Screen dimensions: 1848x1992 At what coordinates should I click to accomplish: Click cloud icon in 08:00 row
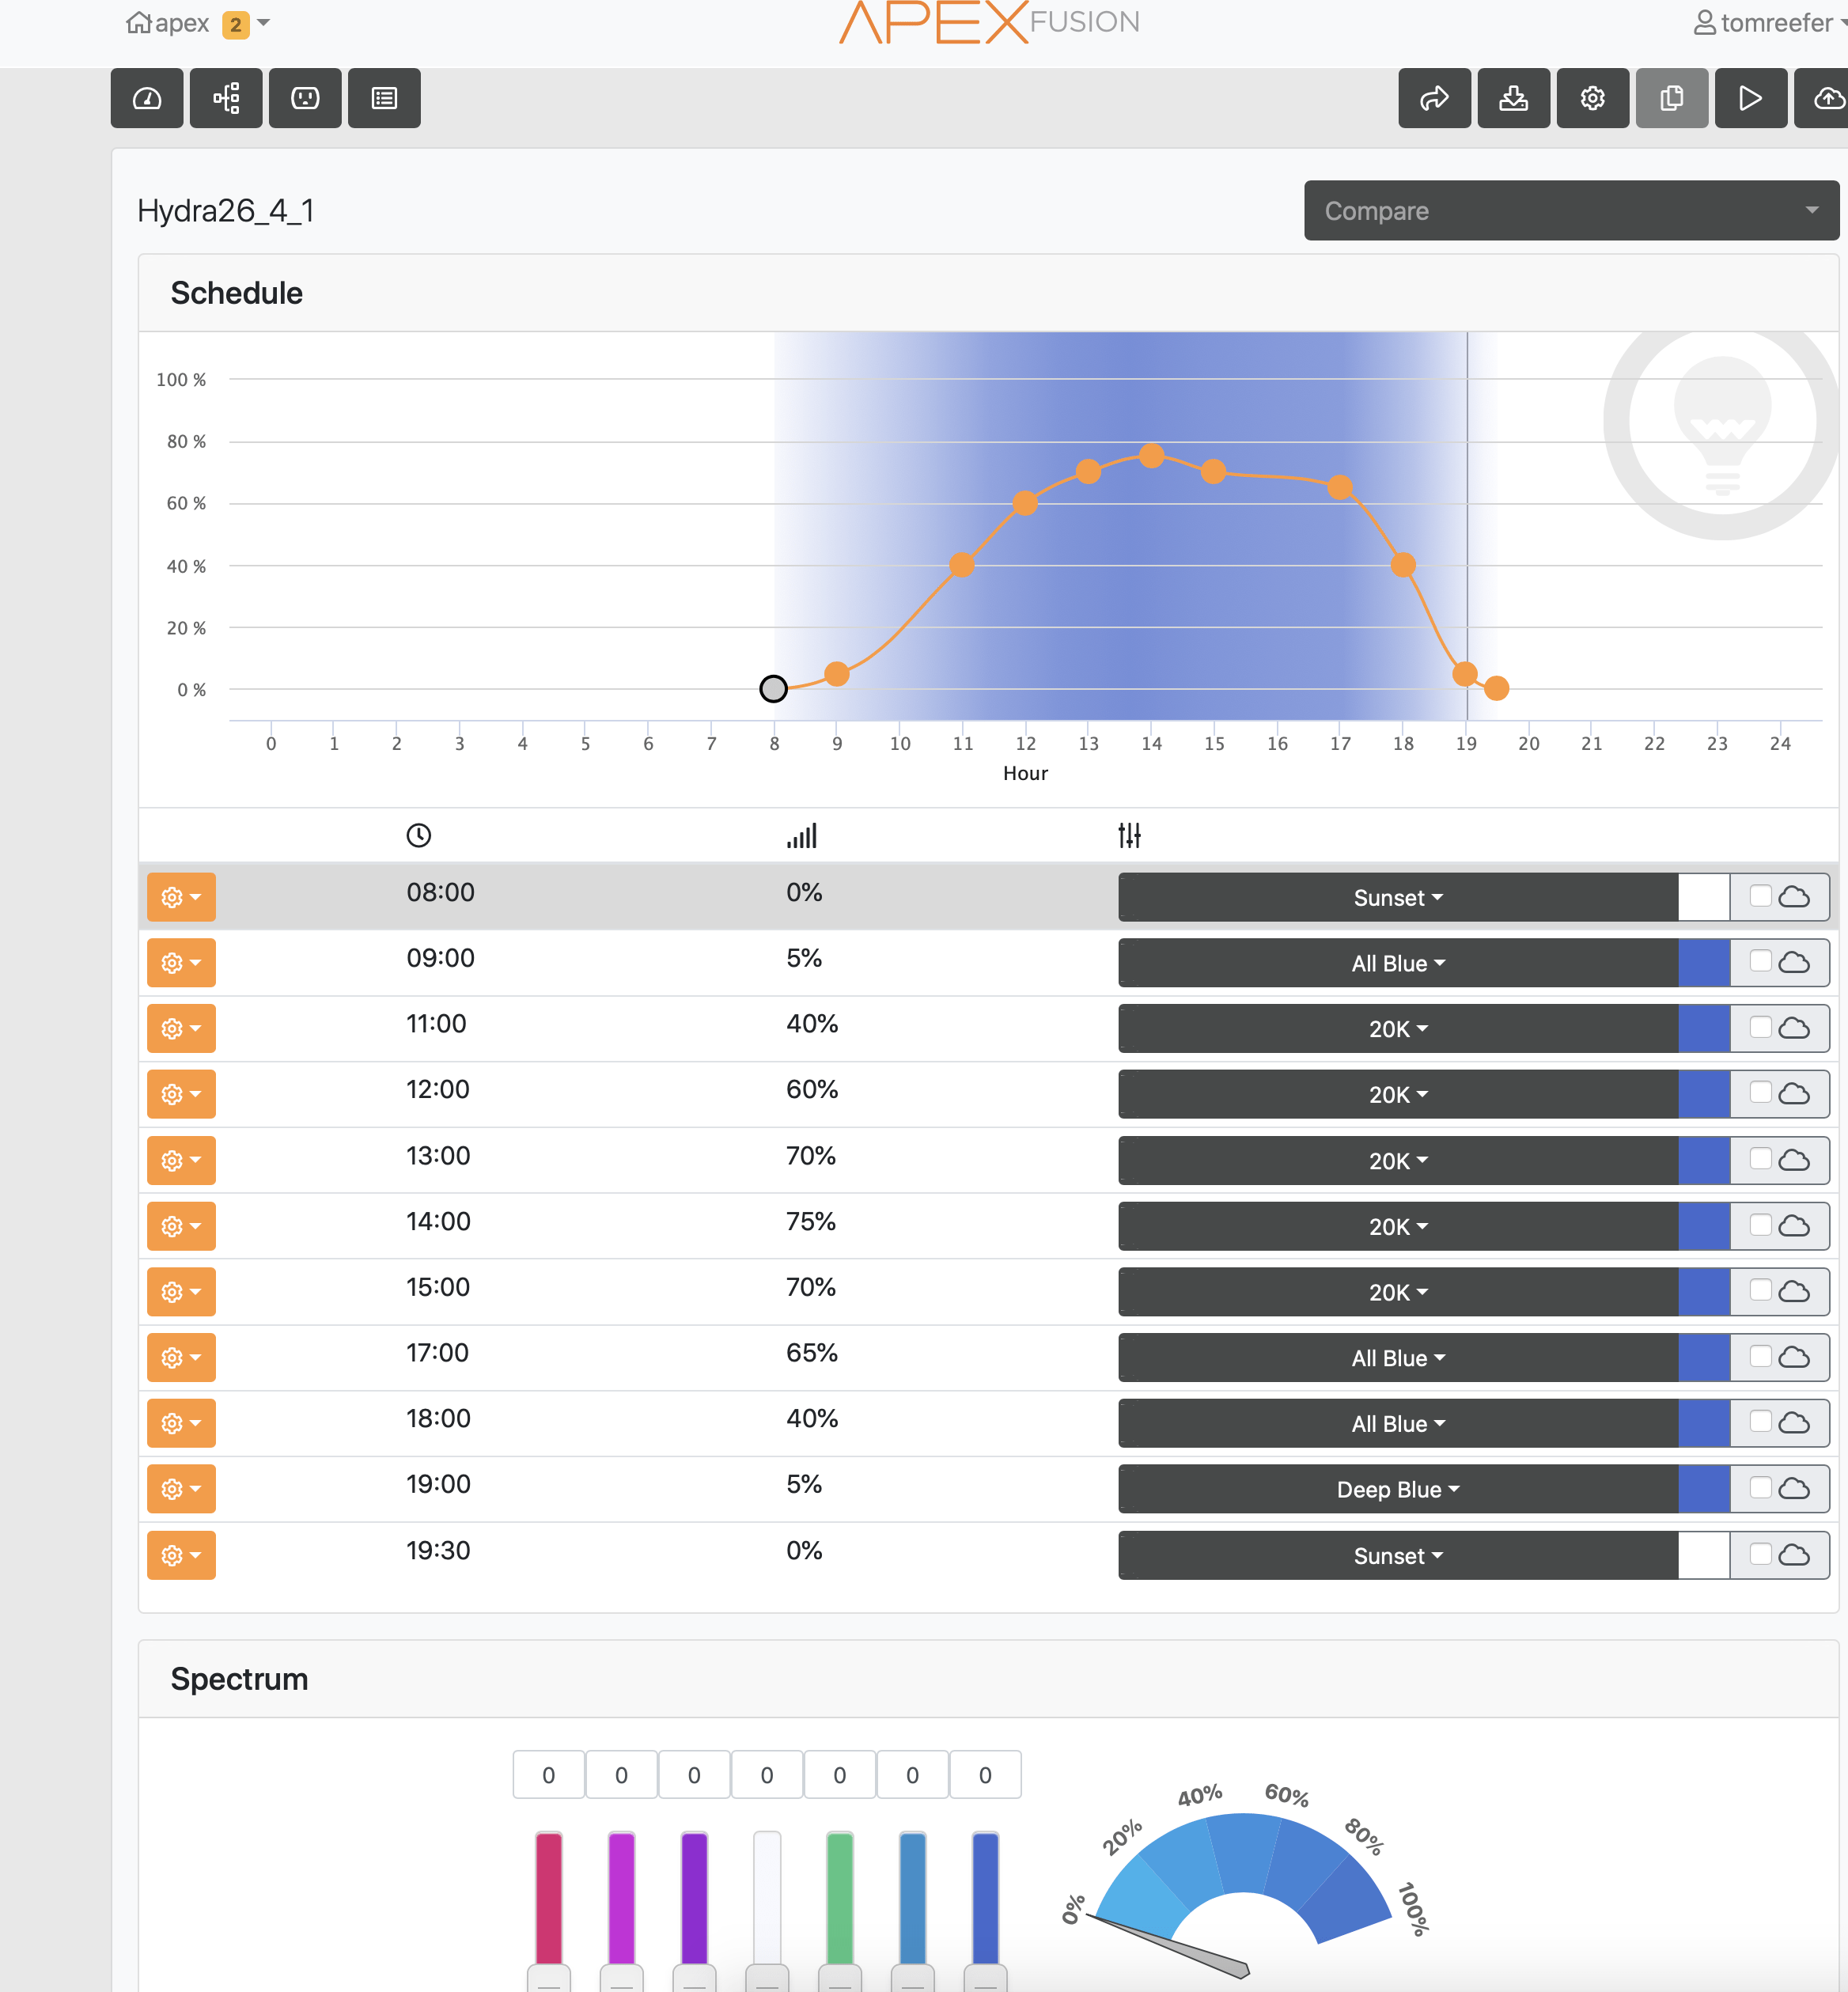coord(1794,897)
